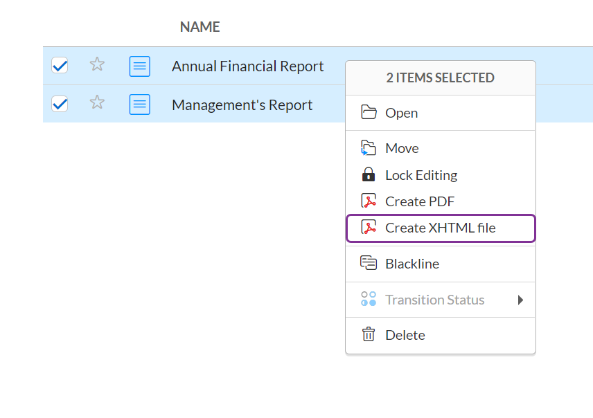The height and width of the screenshot is (418, 593).
Task: Choose Create XHTML file from context menu
Action: (x=440, y=228)
